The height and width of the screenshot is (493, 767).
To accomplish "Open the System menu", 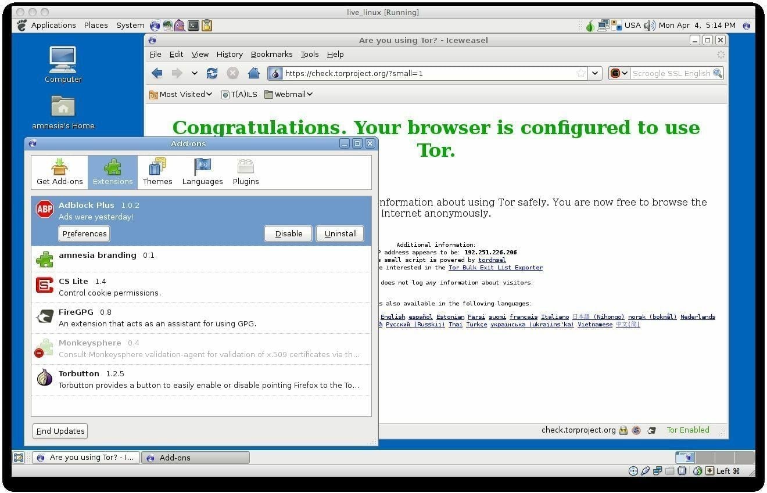I will (130, 25).
